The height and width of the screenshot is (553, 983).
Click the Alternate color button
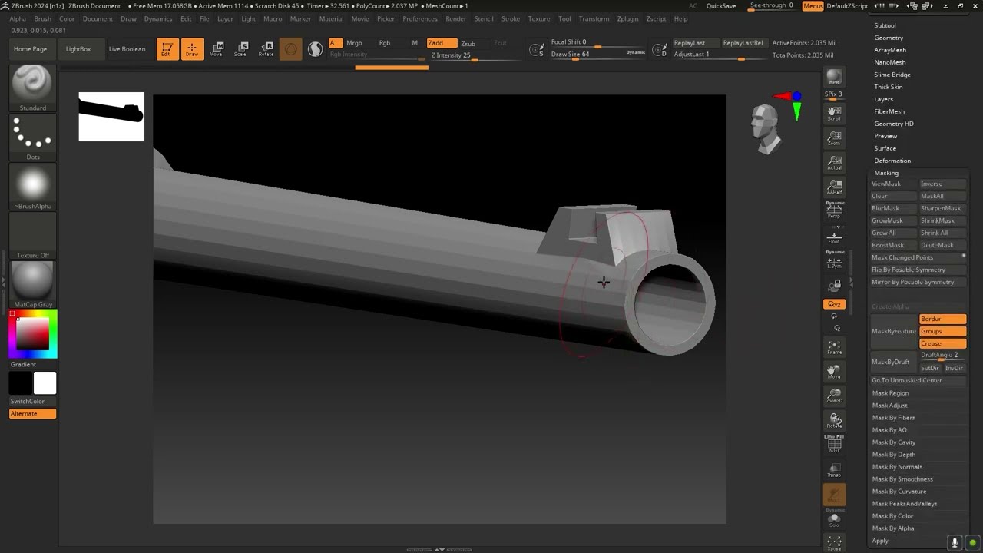[32, 414]
